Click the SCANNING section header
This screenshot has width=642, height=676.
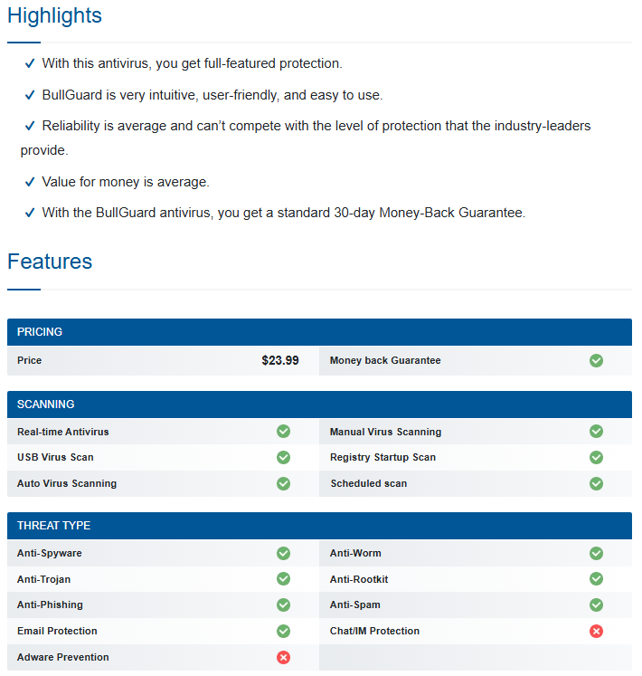(x=319, y=405)
